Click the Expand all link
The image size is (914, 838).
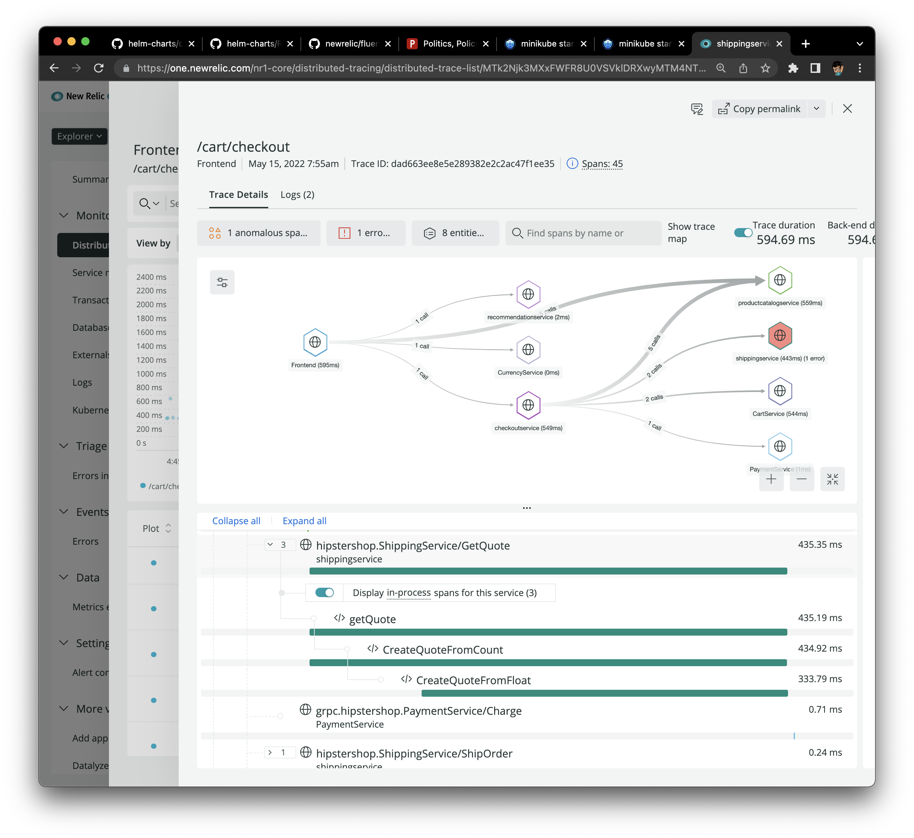304,521
